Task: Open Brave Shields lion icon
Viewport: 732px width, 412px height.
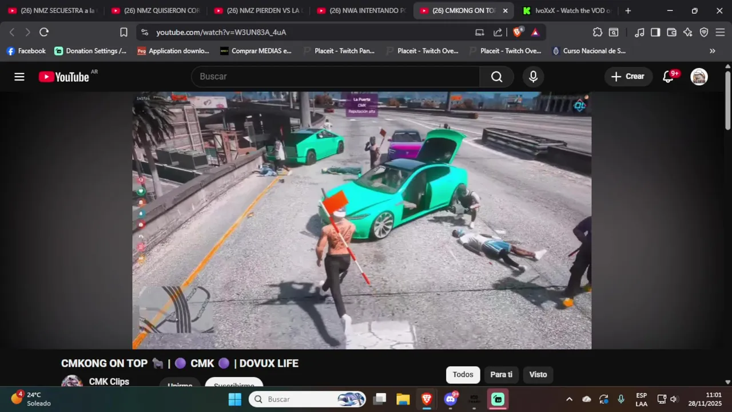Action: tap(518, 32)
